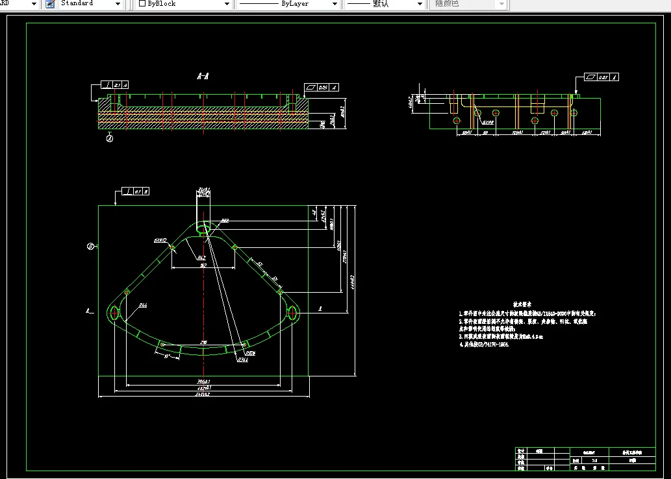Open the Standard table style dropdown

118,4
